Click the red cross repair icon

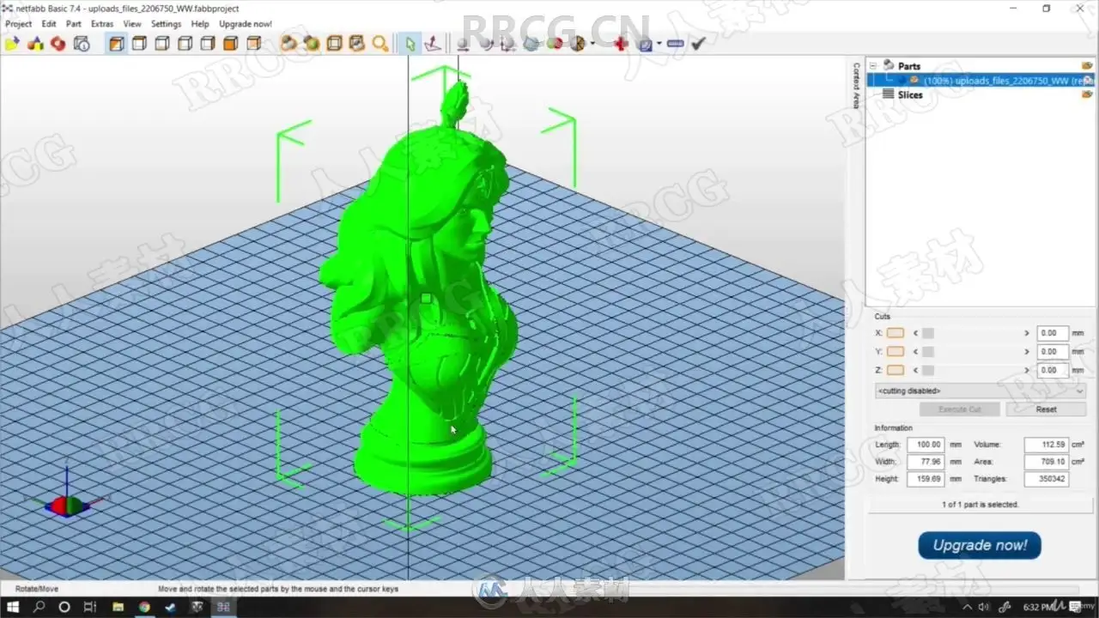coord(621,43)
